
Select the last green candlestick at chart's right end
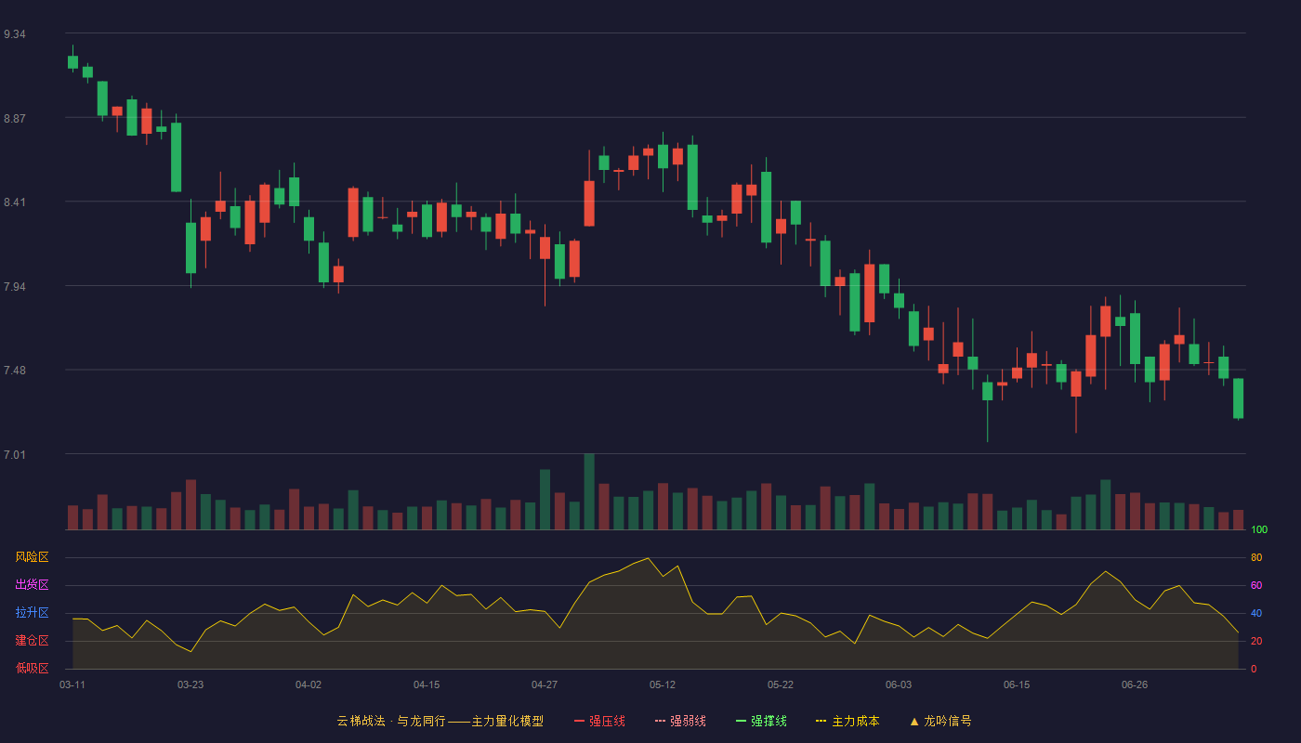pos(1238,398)
